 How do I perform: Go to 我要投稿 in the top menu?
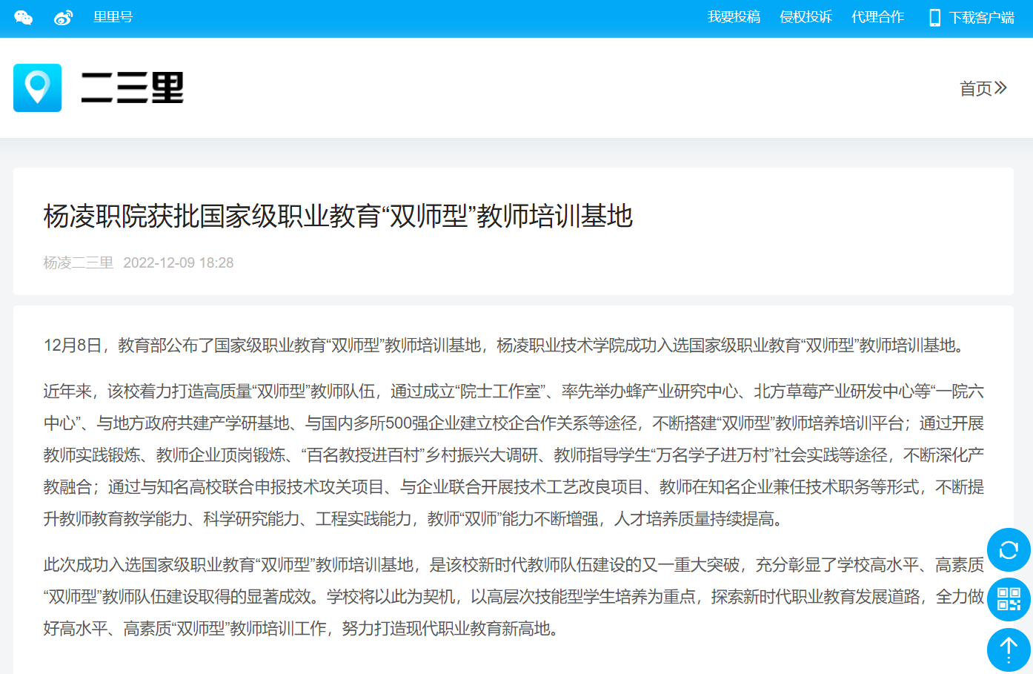tap(734, 17)
